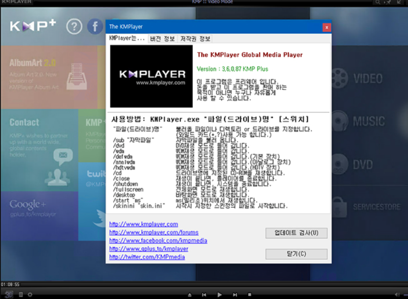Screen dimensions: 408x299
Task: Close The KMPlayer dialog with red X
Action: click(x=326, y=27)
